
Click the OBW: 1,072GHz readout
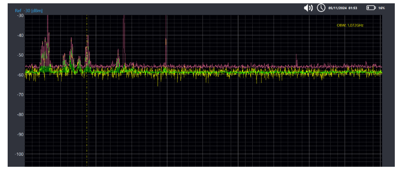pos(350,25)
